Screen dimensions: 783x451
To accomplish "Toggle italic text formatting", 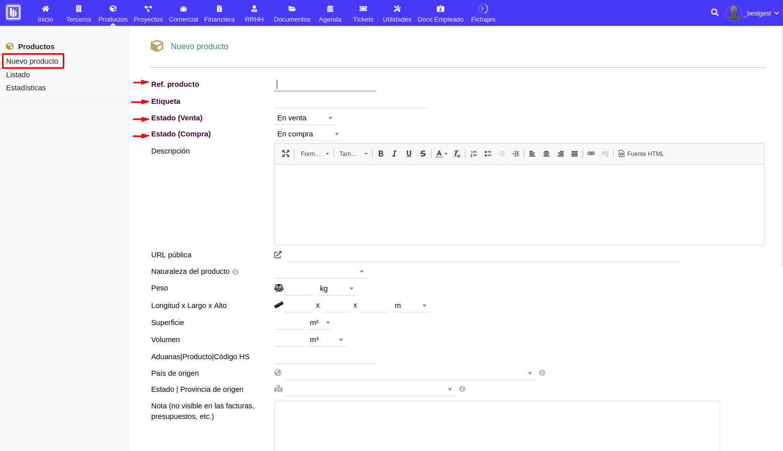I will tap(394, 154).
